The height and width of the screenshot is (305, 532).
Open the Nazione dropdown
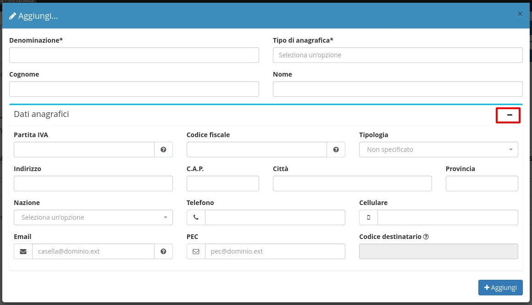pyautogui.click(x=93, y=217)
